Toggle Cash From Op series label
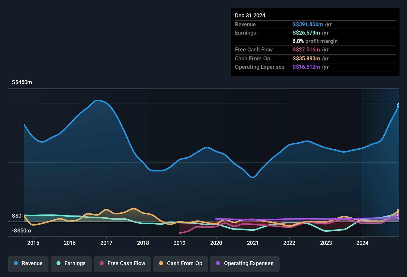407x277 pixels. pyautogui.click(x=185, y=263)
